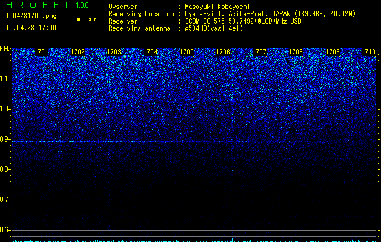Click the Receiver field label
Image resolution: width=381 pixels, height=242 pixels.
(x=123, y=21)
